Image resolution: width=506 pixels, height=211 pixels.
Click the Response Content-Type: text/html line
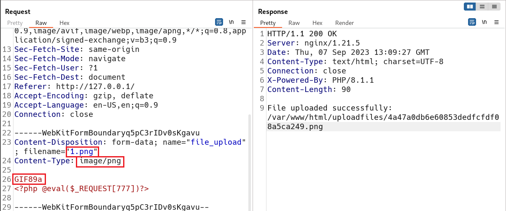(355, 62)
